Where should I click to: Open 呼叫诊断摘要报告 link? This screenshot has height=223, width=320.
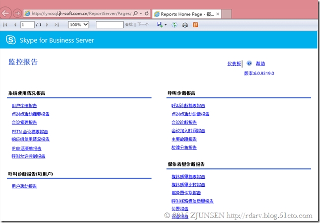pyautogui.click(x=188, y=106)
